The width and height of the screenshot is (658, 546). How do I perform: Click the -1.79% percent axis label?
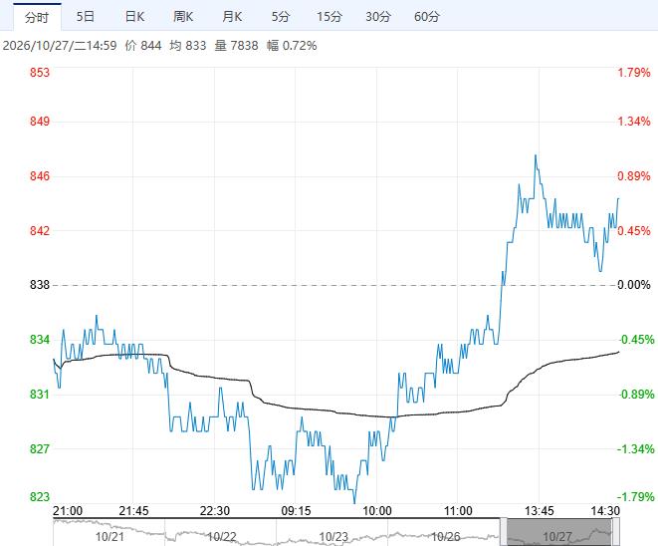click(635, 497)
